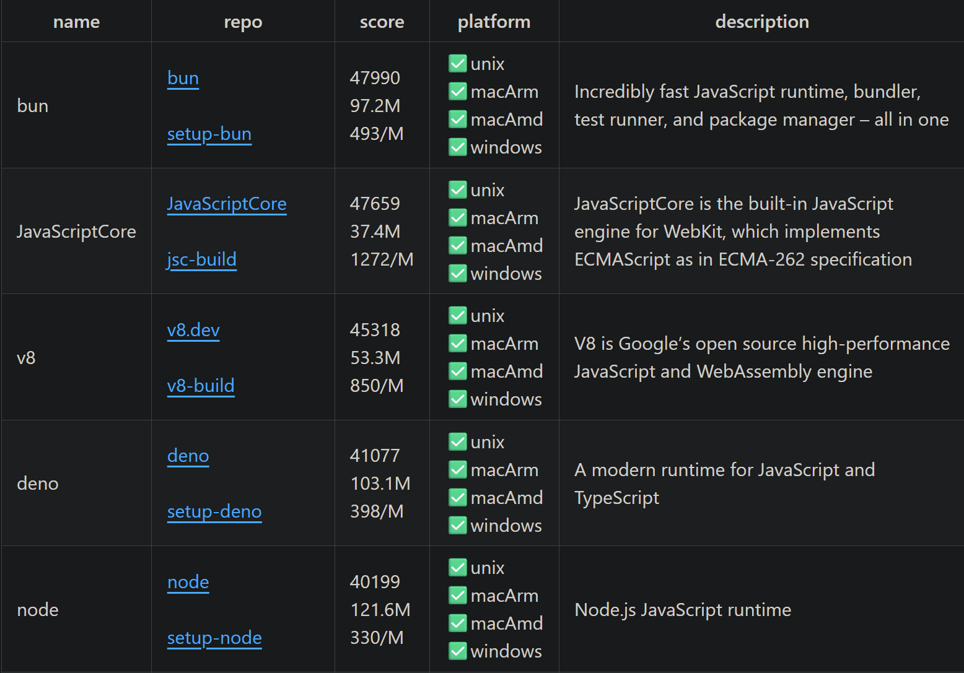Open the setup-deno link

214,511
